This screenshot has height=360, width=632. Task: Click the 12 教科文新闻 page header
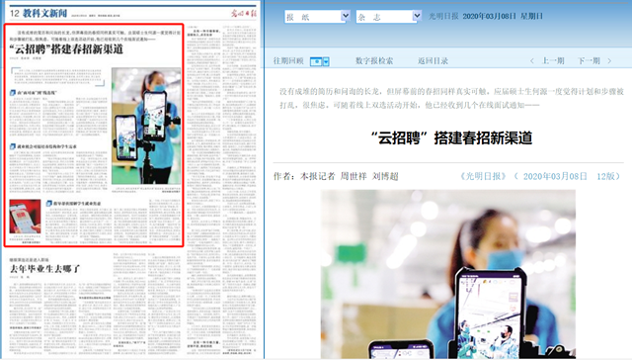pos(39,13)
